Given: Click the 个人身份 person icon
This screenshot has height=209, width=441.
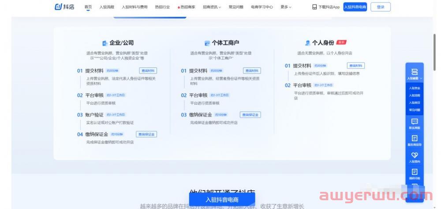Looking at the screenshot, I should tap(308, 43).
